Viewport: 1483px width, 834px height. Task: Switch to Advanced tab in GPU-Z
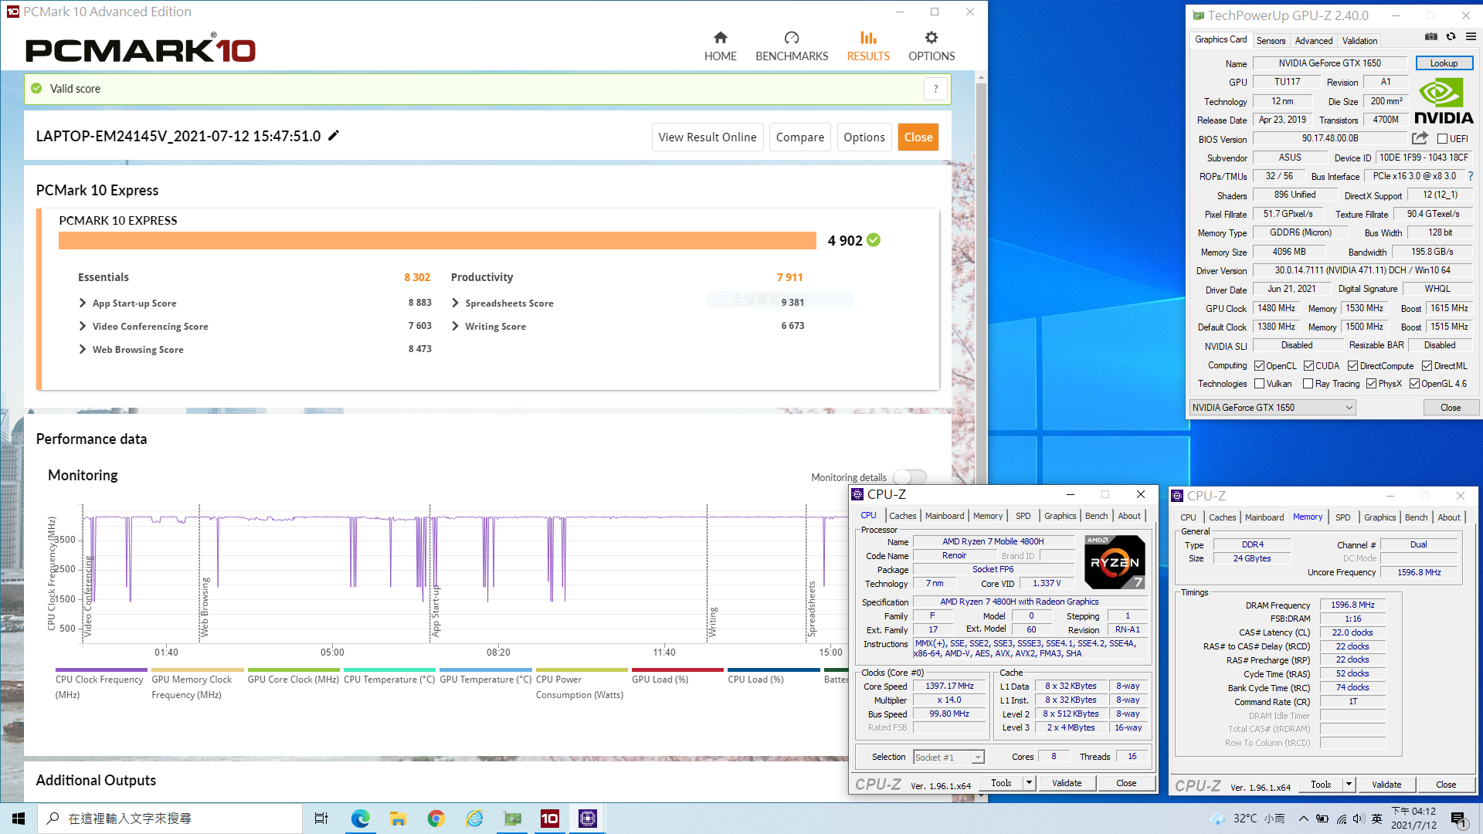tap(1313, 41)
